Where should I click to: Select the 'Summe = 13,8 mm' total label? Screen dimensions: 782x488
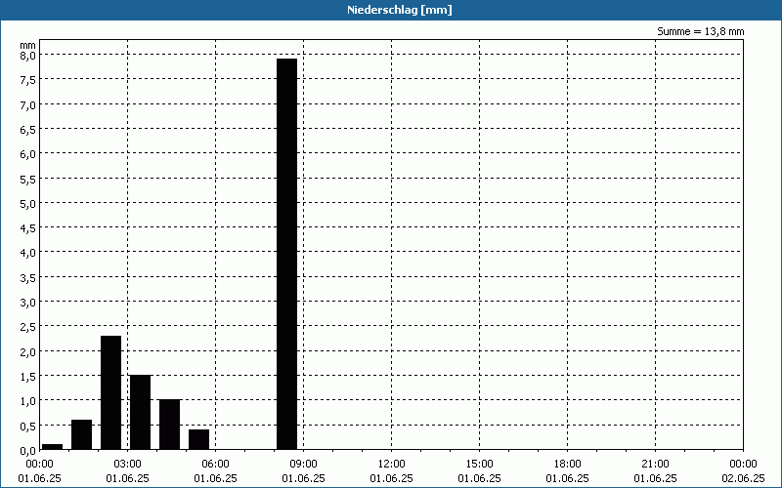(x=700, y=31)
